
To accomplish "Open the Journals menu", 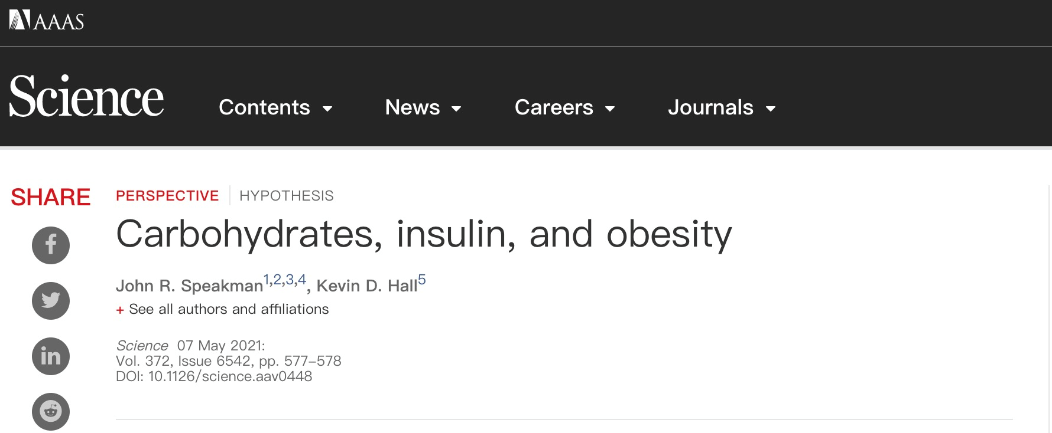I will [x=710, y=107].
